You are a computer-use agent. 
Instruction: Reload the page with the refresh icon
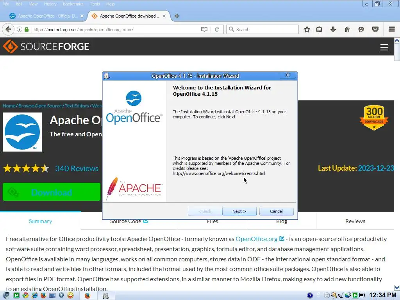click(x=217, y=29)
